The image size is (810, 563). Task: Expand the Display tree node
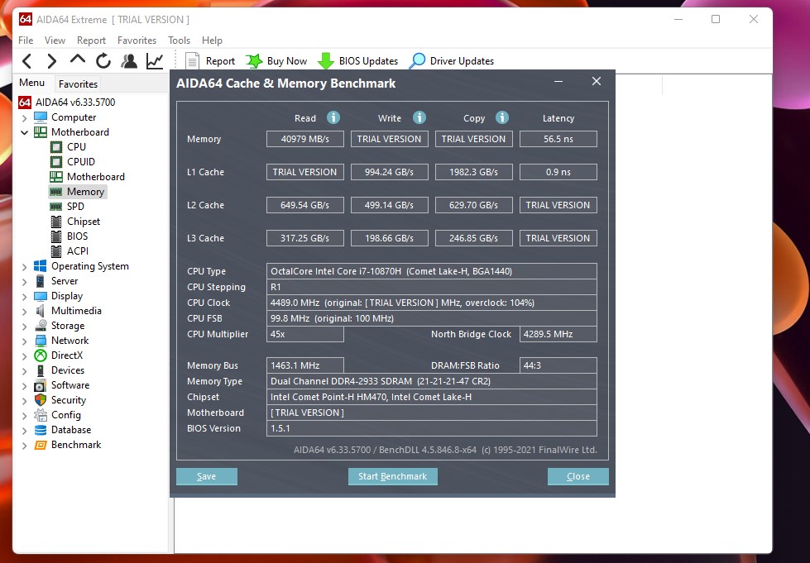(24, 297)
